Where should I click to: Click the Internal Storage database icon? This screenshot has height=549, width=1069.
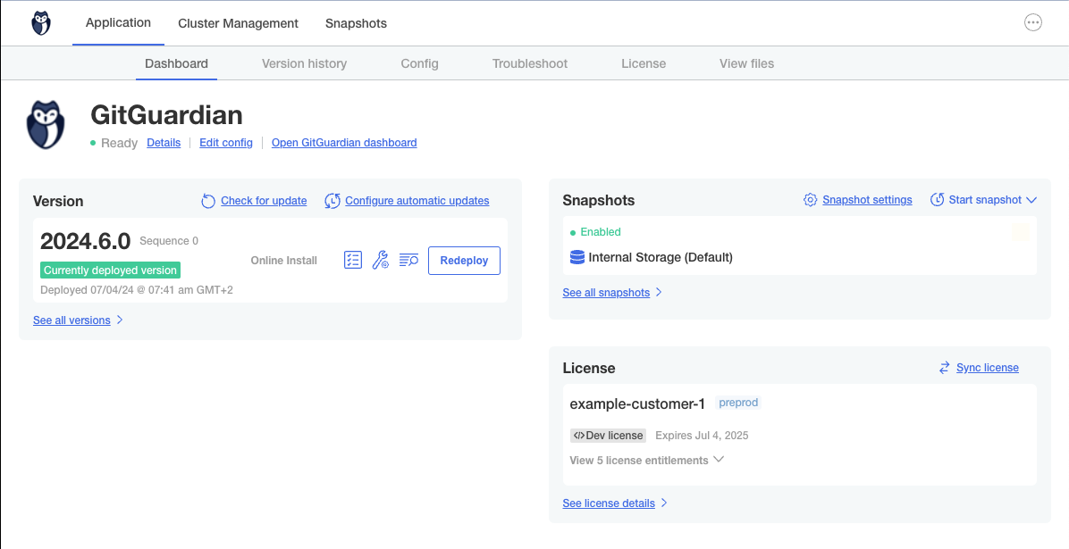[x=577, y=257]
